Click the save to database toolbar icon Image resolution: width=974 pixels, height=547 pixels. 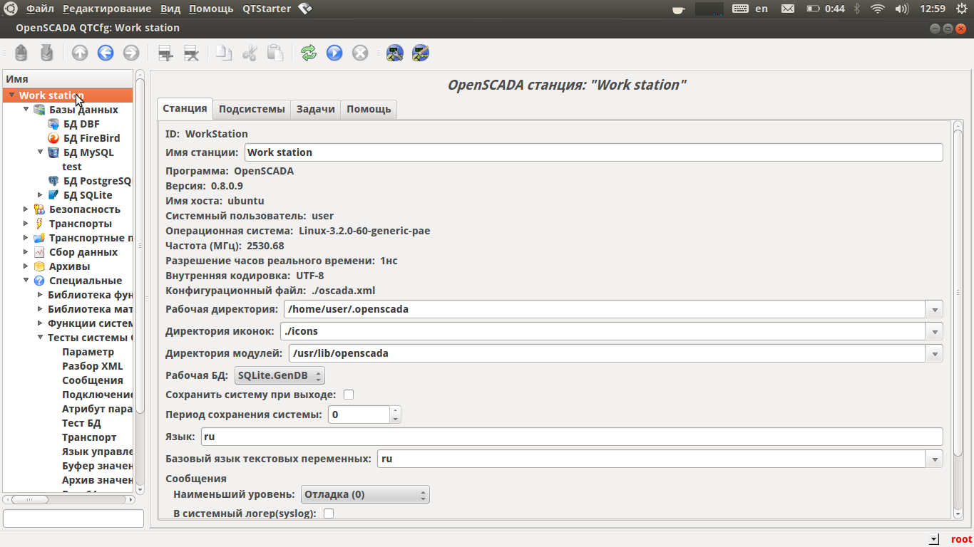coord(47,53)
